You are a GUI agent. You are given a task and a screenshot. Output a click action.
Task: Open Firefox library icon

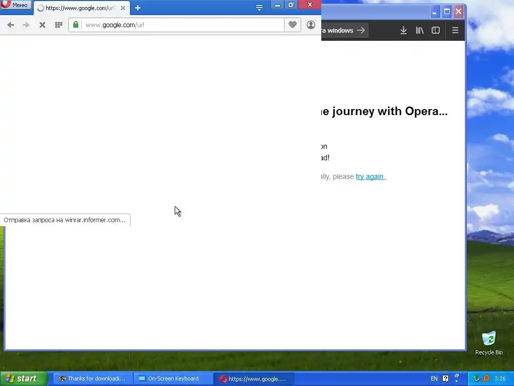coord(420,30)
